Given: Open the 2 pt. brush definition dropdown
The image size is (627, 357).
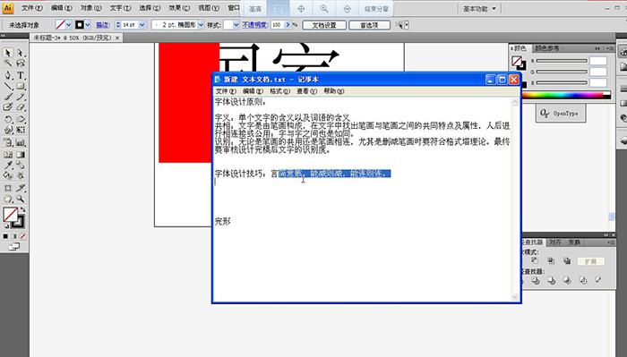Looking at the screenshot, I should 201,25.
